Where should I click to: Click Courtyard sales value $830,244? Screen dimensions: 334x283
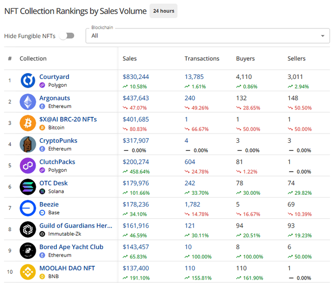tap(136, 77)
